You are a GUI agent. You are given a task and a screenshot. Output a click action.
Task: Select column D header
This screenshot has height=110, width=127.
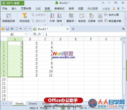tap(61, 39)
